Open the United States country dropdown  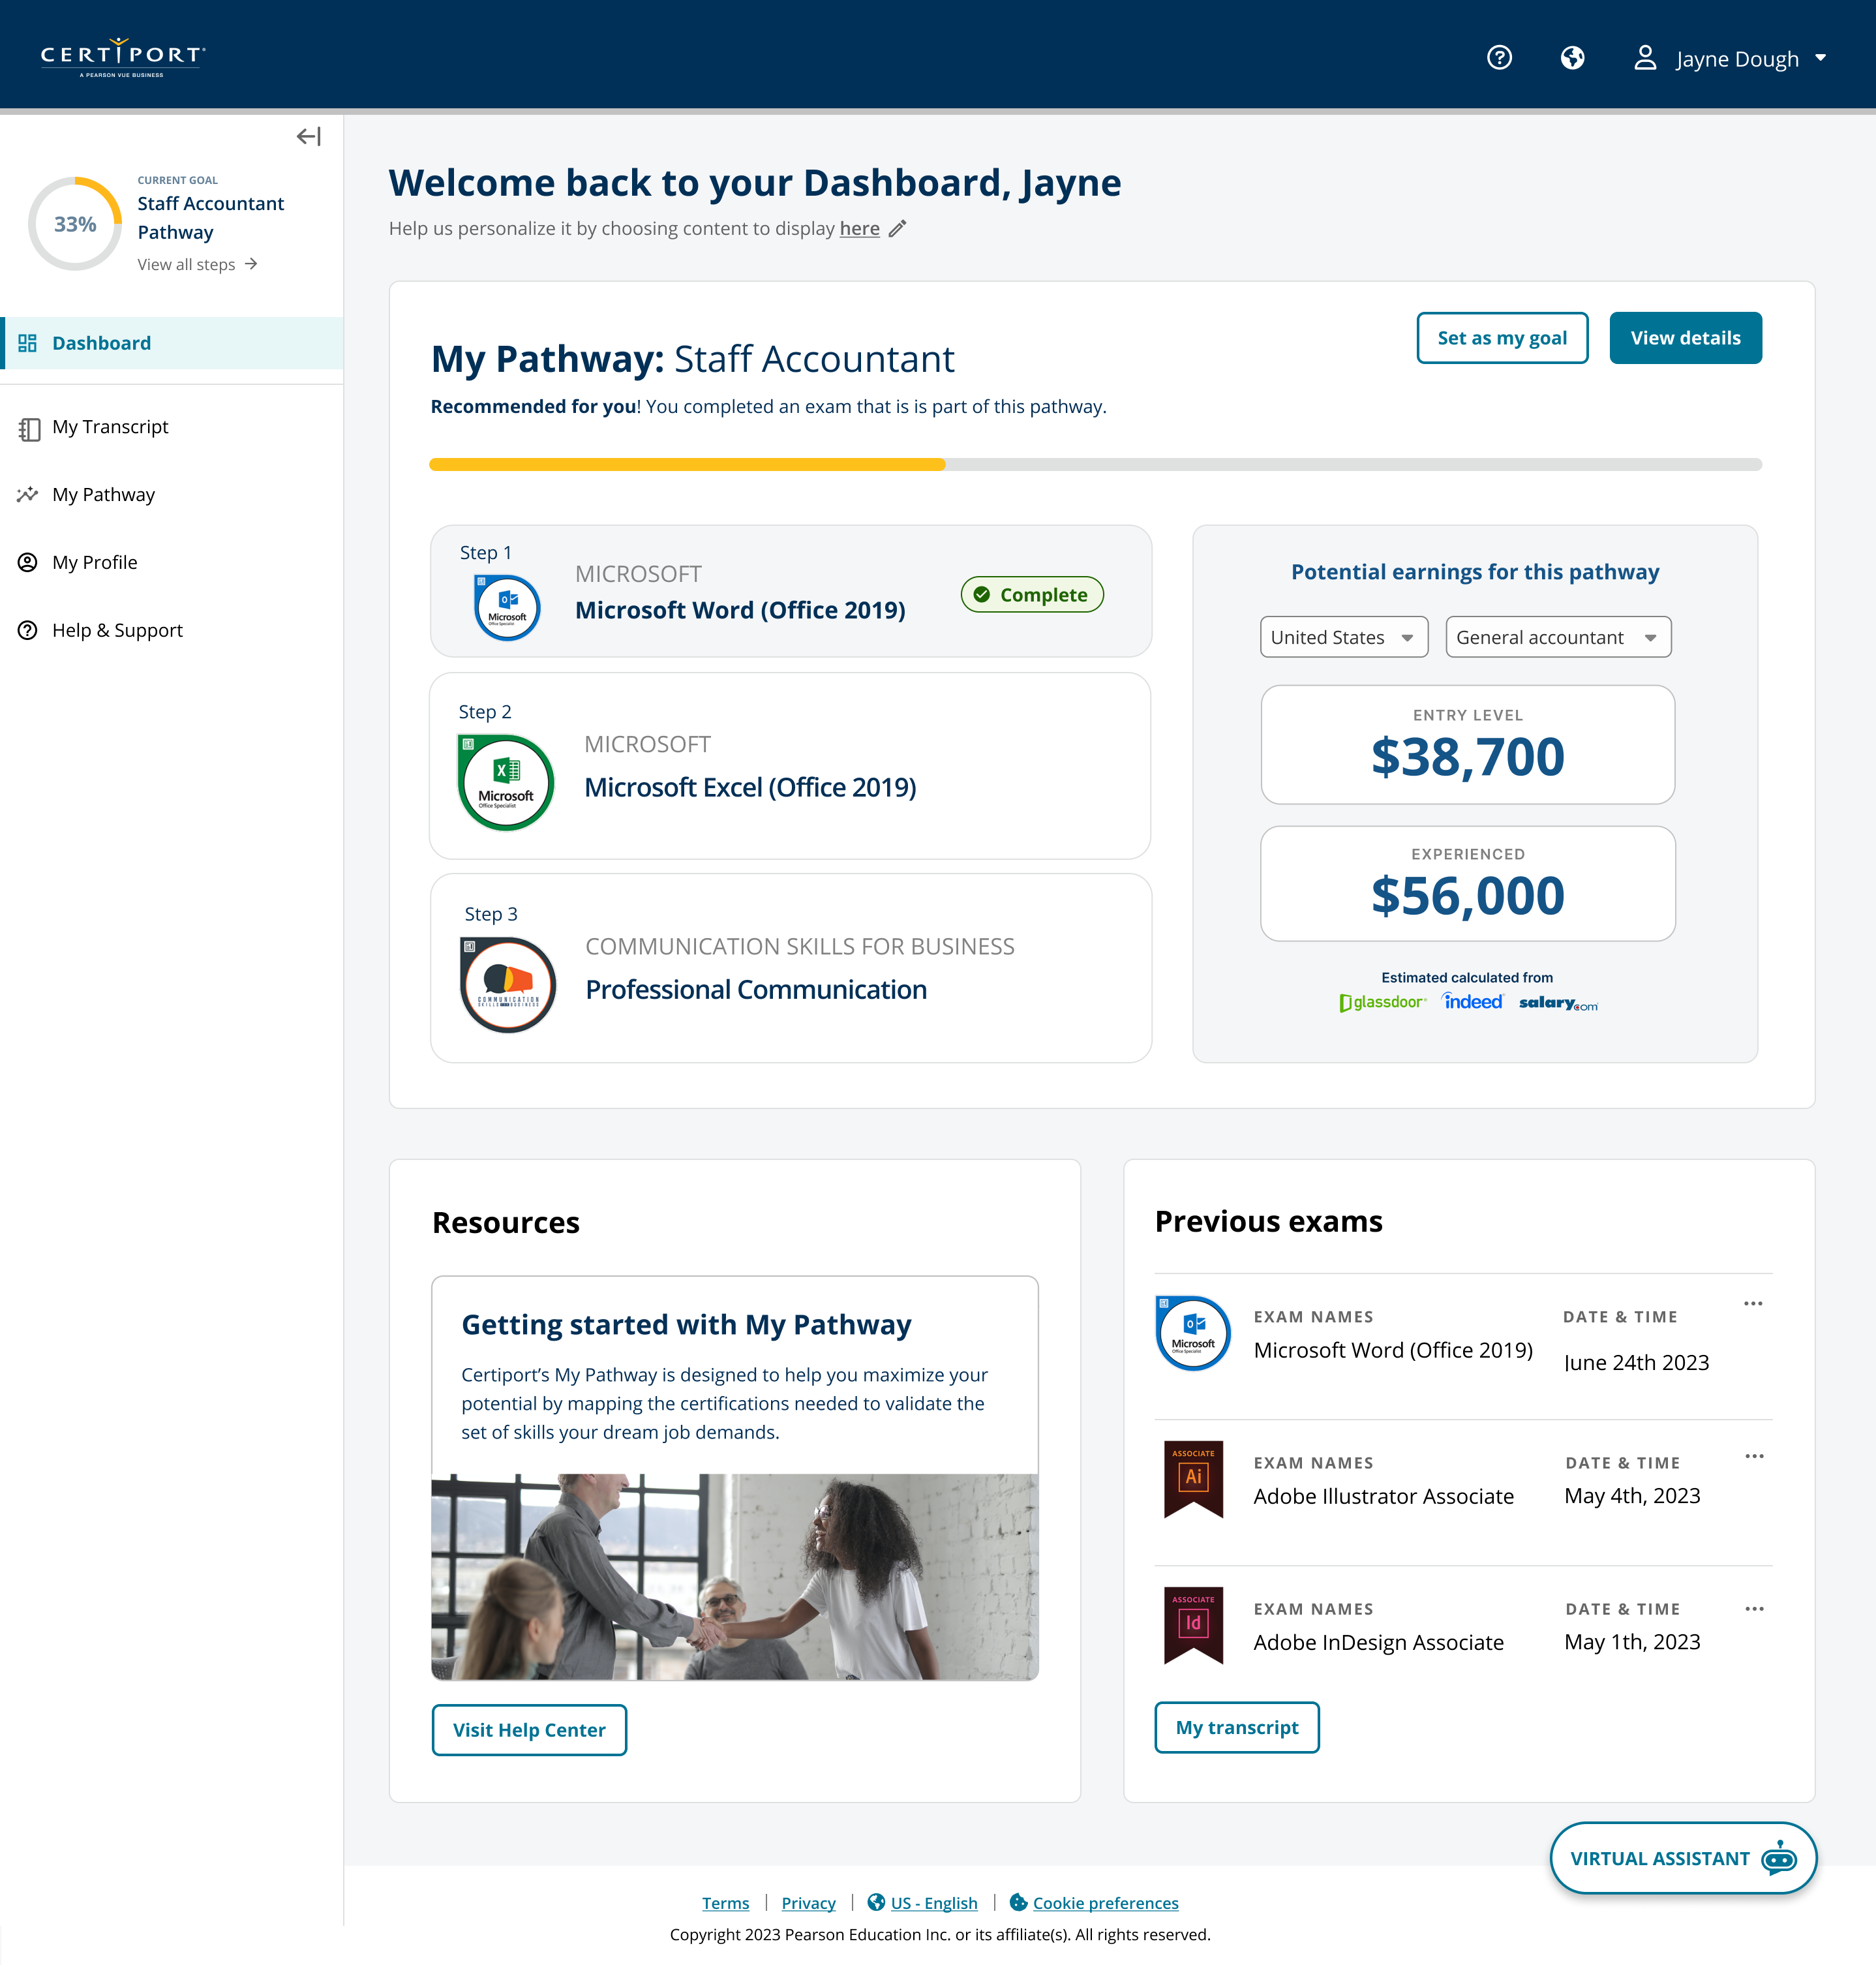[x=1344, y=637]
